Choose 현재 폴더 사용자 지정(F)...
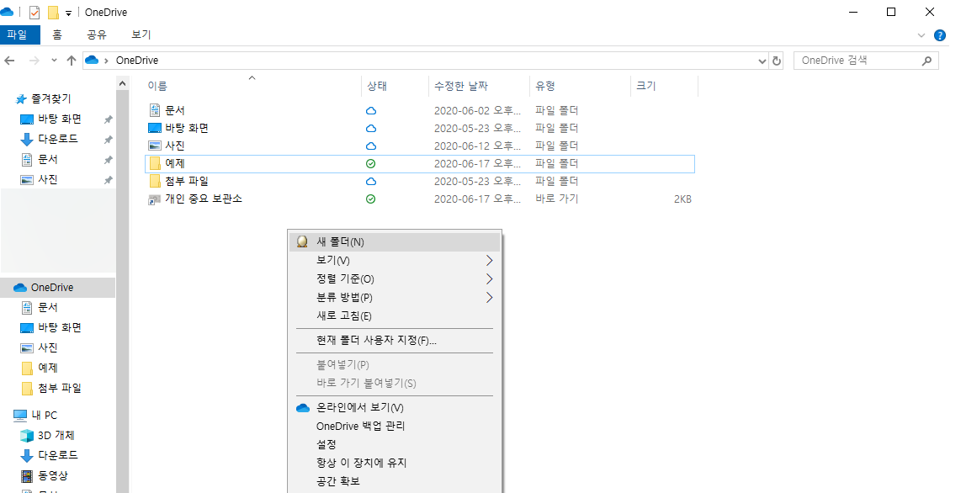Image resolution: width=961 pixels, height=493 pixels. tap(394, 341)
